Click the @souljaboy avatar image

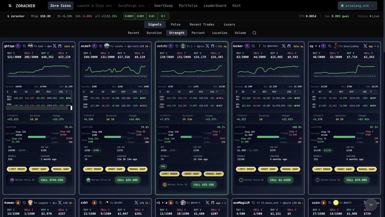click(x=336, y=46)
